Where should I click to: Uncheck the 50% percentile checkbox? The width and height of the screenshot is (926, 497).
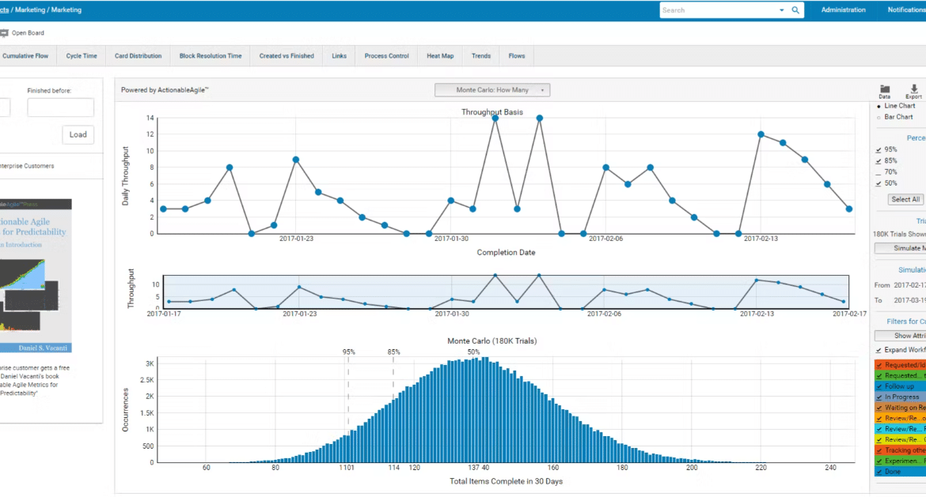coord(879,183)
